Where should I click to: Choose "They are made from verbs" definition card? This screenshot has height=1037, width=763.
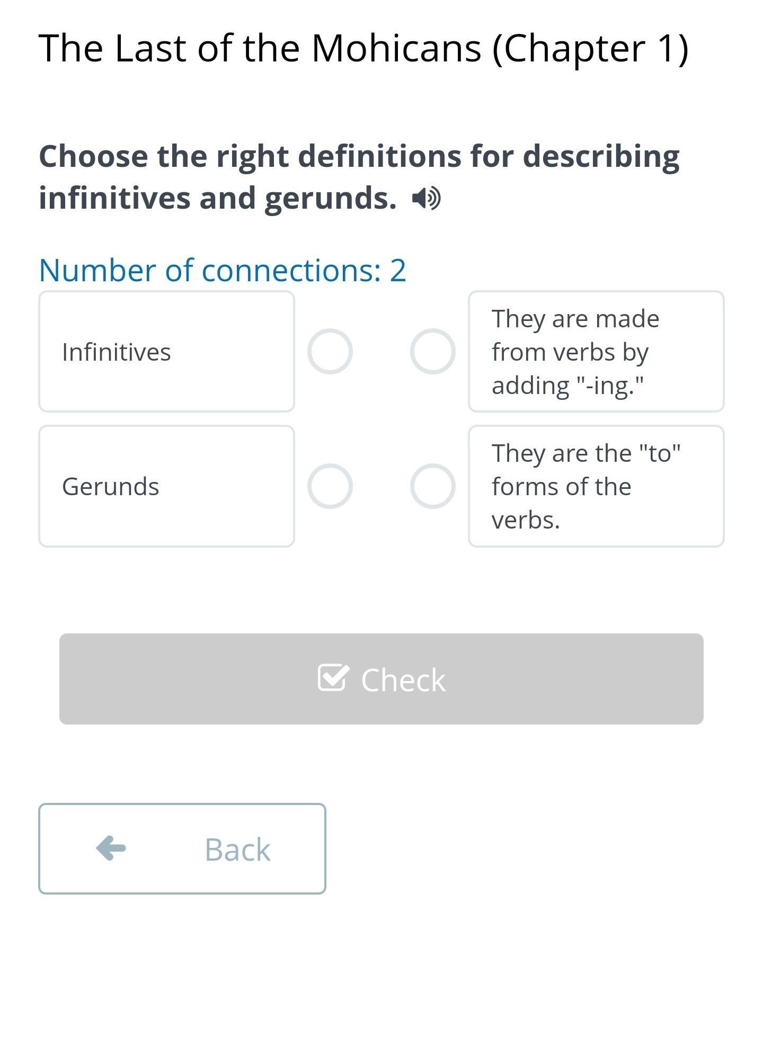(x=596, y=352)
